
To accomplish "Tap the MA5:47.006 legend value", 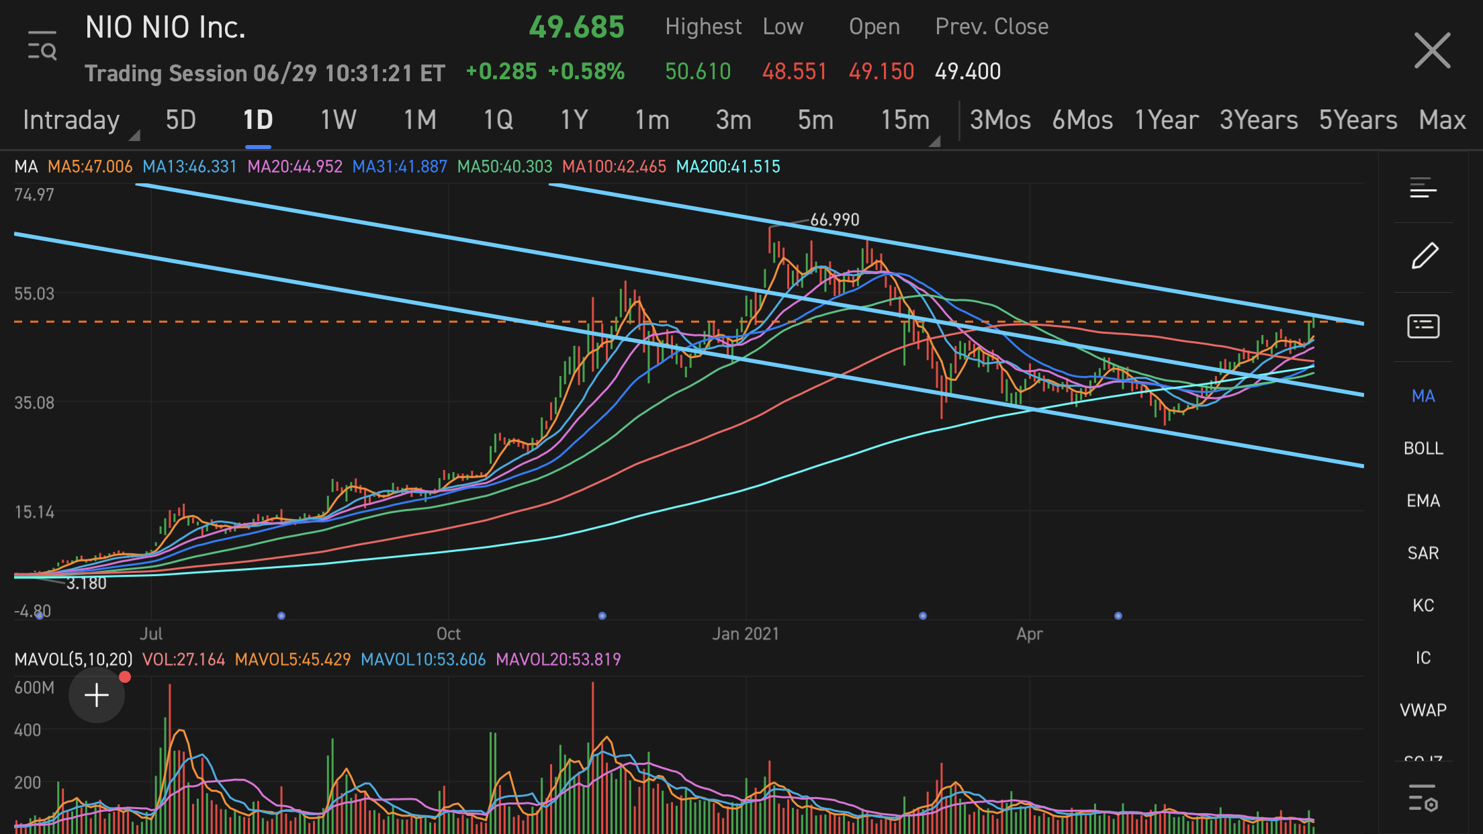I will [x=90, y=167].
